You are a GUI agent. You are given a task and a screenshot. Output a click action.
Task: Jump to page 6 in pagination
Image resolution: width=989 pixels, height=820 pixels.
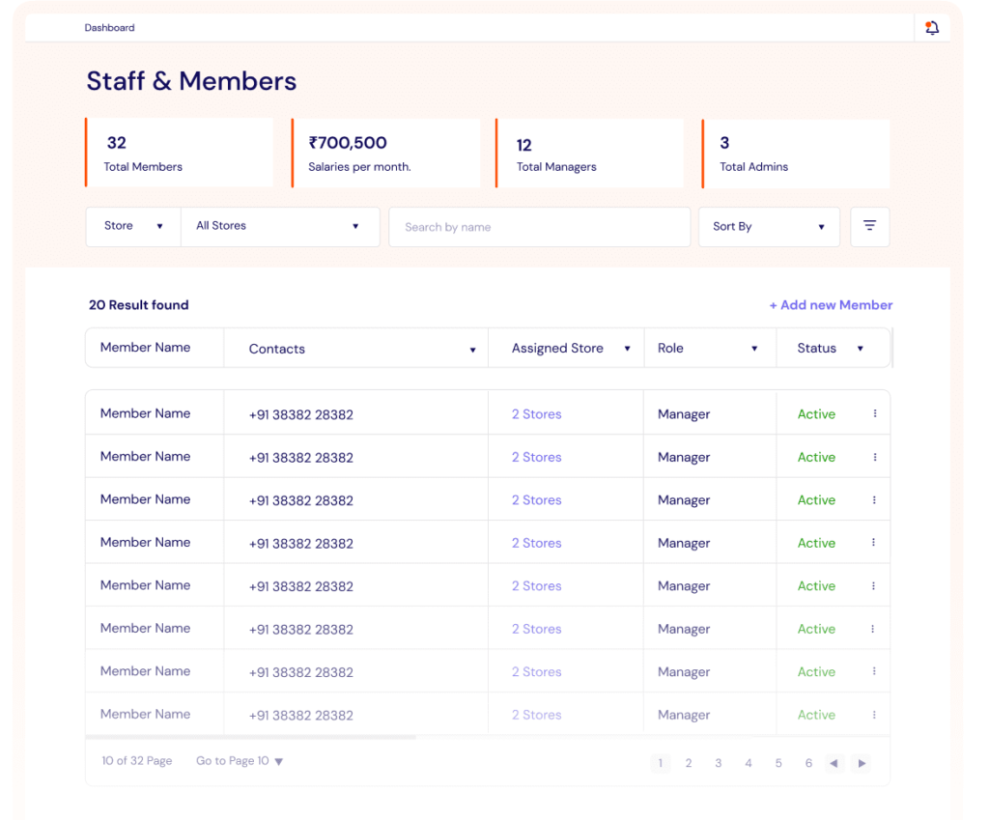[808, 763]
